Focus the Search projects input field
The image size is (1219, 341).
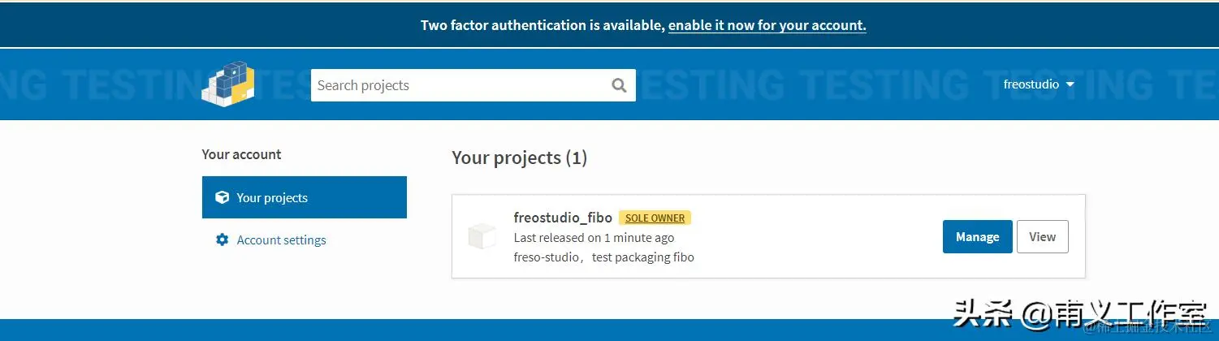pyautogui.click(x=459, y=85)
